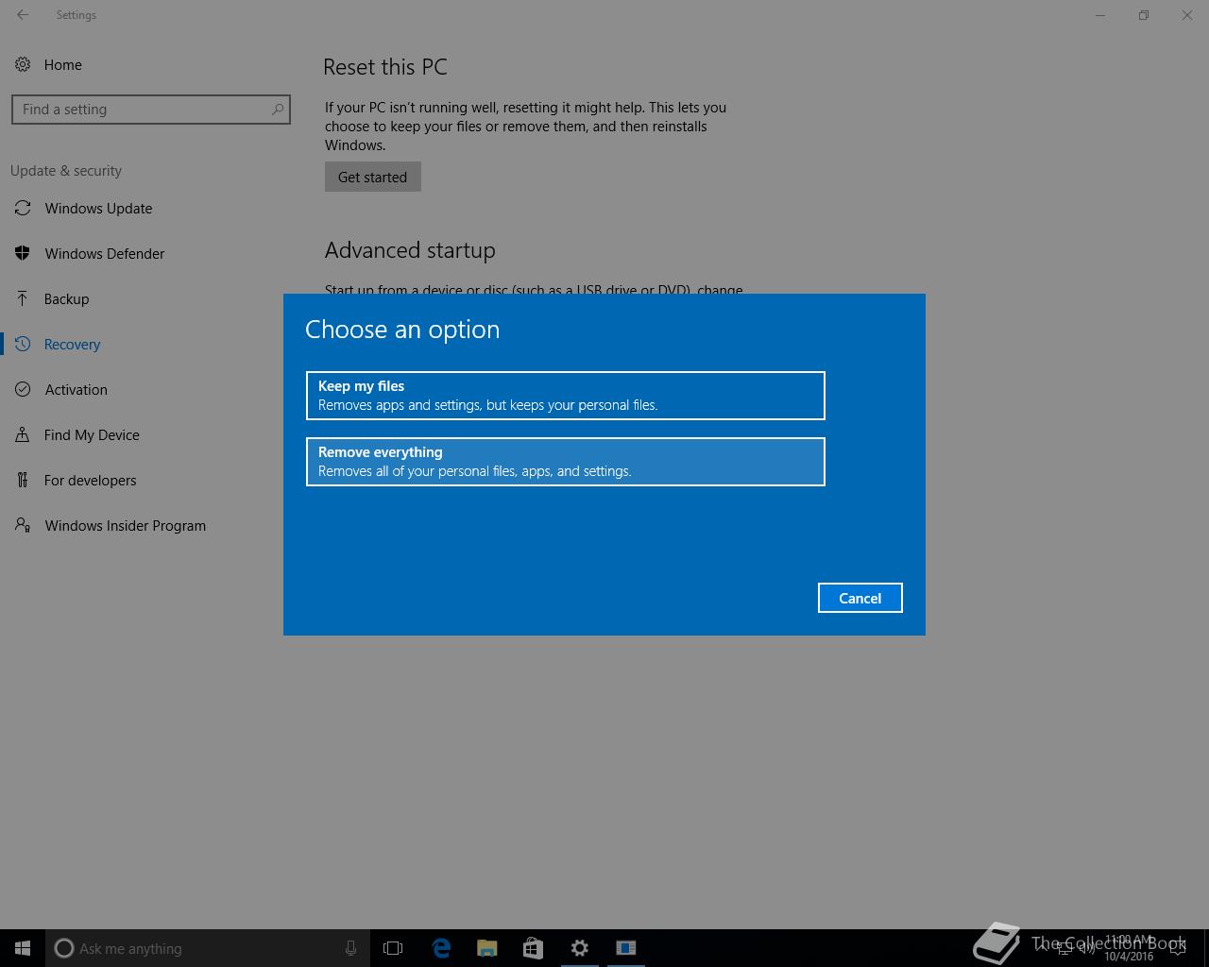Select Recovery in the sidebar
This screenshot has width=1209, height=967.
tap(72, 345)
